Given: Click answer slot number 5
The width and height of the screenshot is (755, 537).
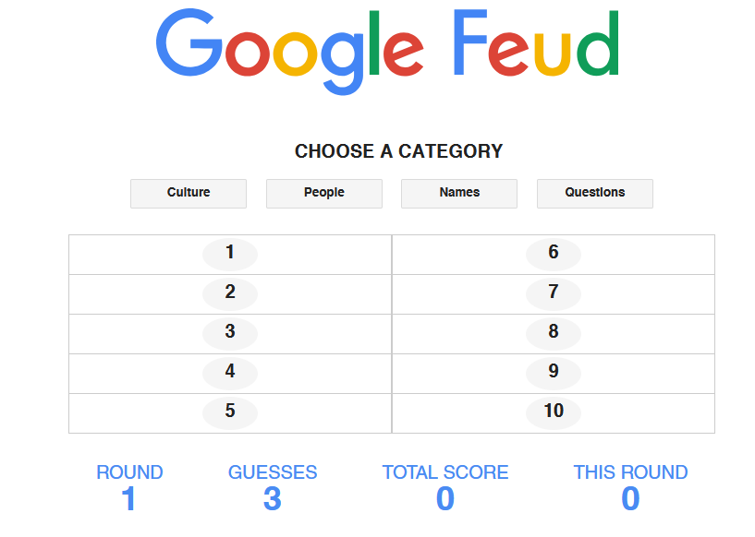Looking at the screenshot, I should (x=230, y=412).
